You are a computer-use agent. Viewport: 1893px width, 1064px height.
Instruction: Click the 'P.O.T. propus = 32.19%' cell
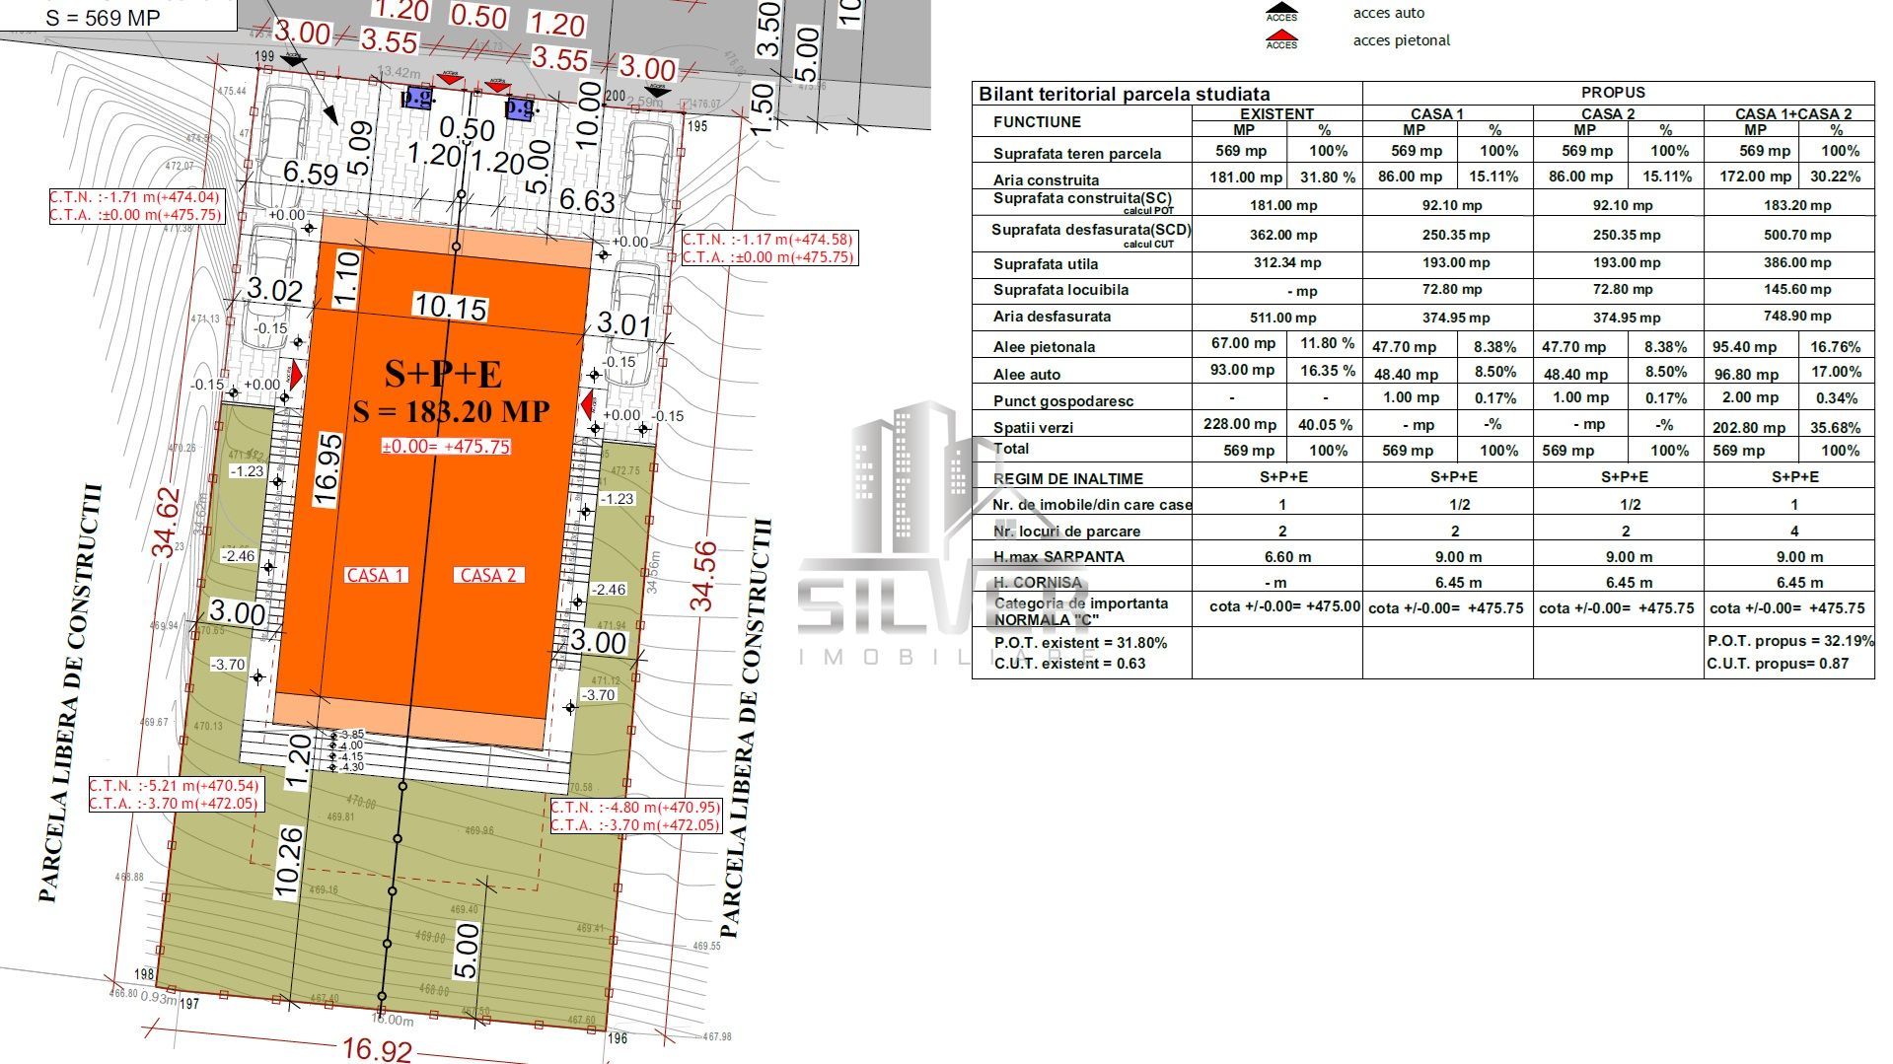1790,641
